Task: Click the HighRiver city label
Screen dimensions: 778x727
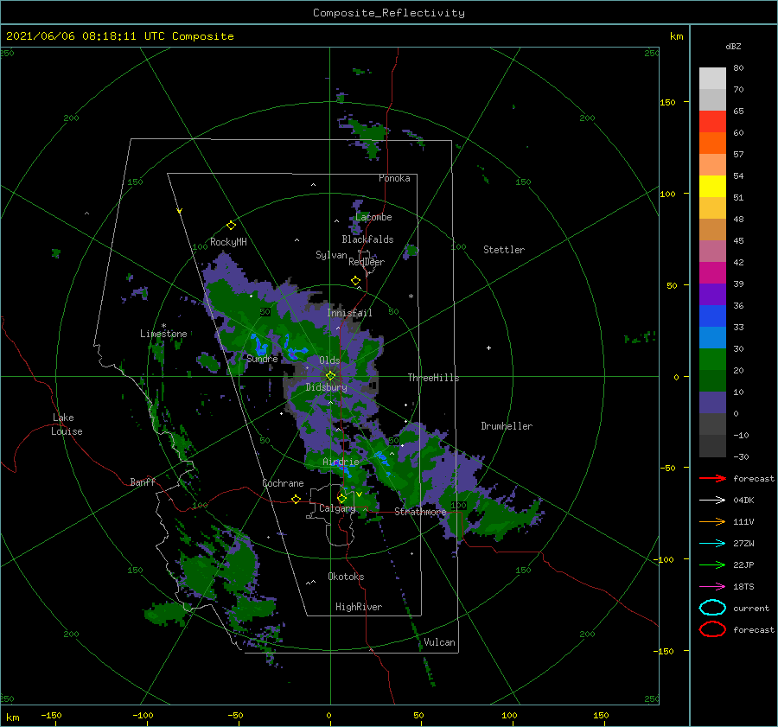Action: [x=359, y=607]
